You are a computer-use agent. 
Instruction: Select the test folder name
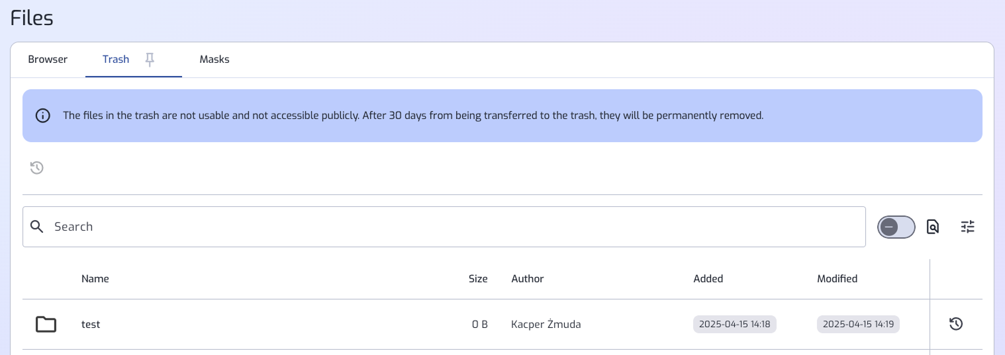[x=91, y=325]
